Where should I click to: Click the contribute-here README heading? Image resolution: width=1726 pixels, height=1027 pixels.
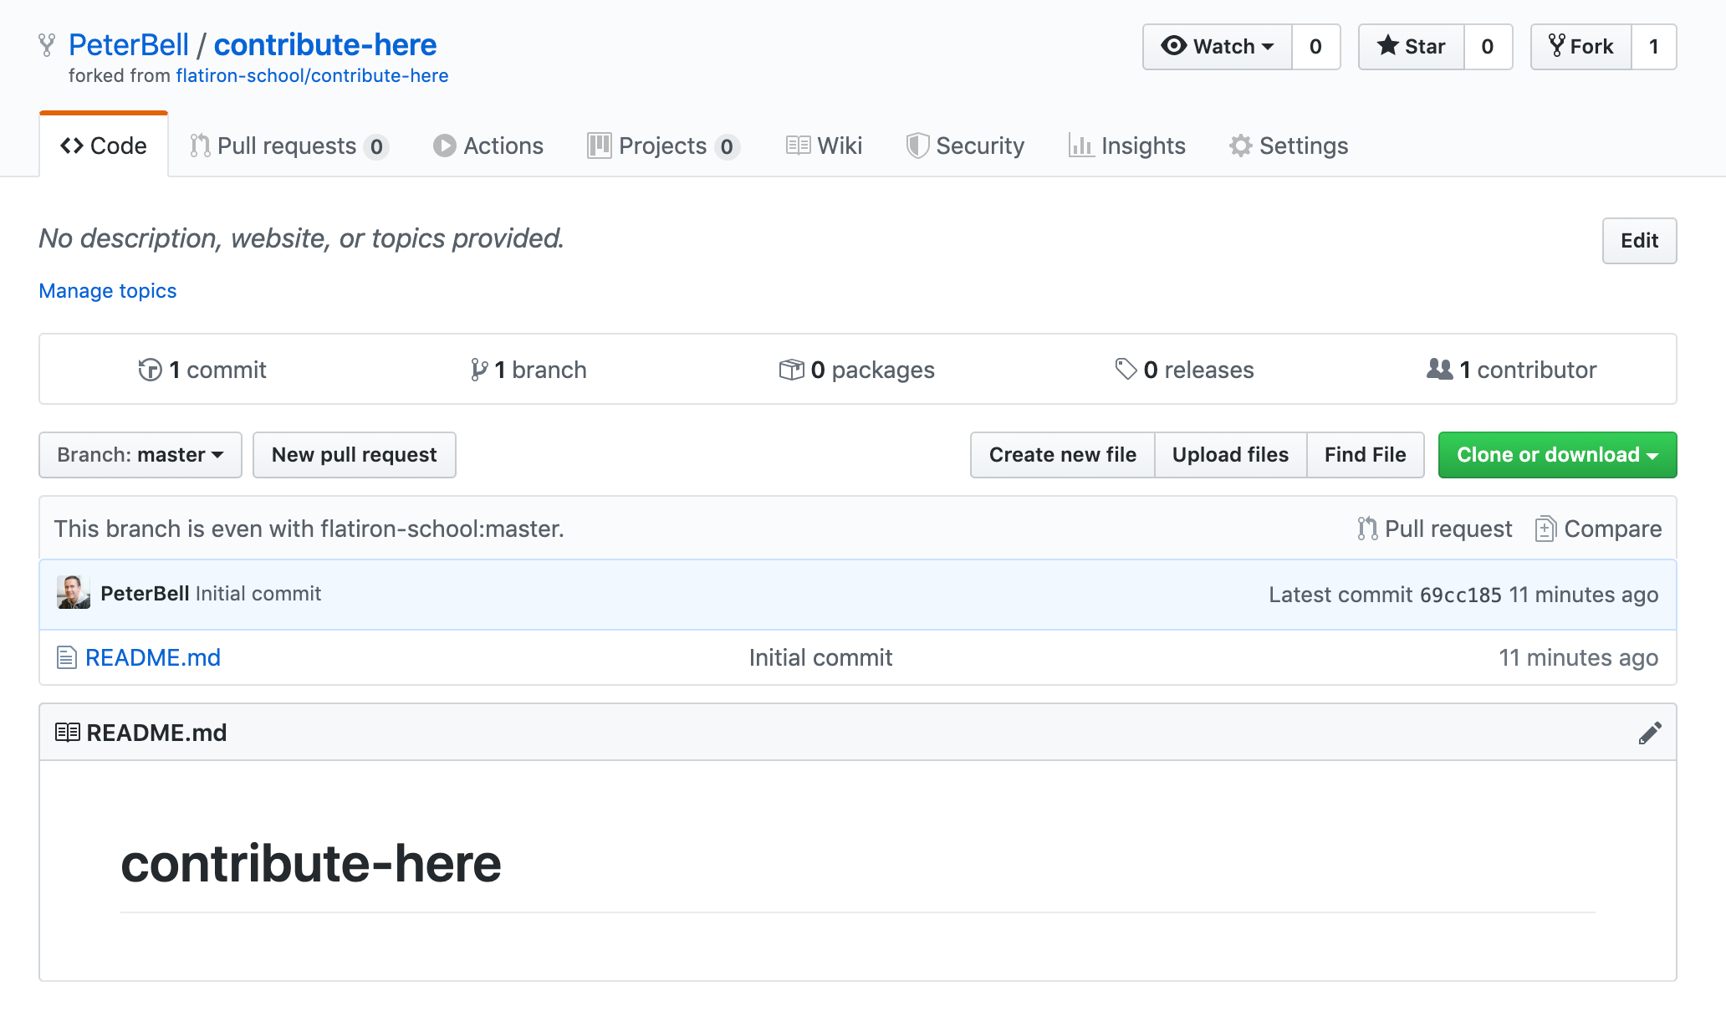311,863
